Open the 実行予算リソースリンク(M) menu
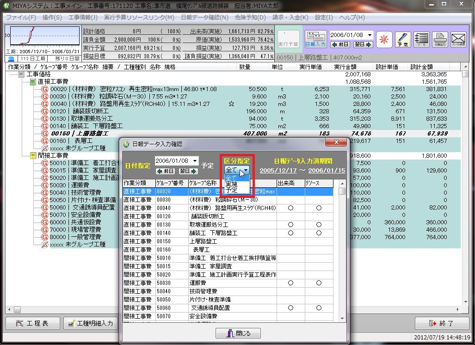The height and width of the screenshot is (345, 475). (139, 18)
